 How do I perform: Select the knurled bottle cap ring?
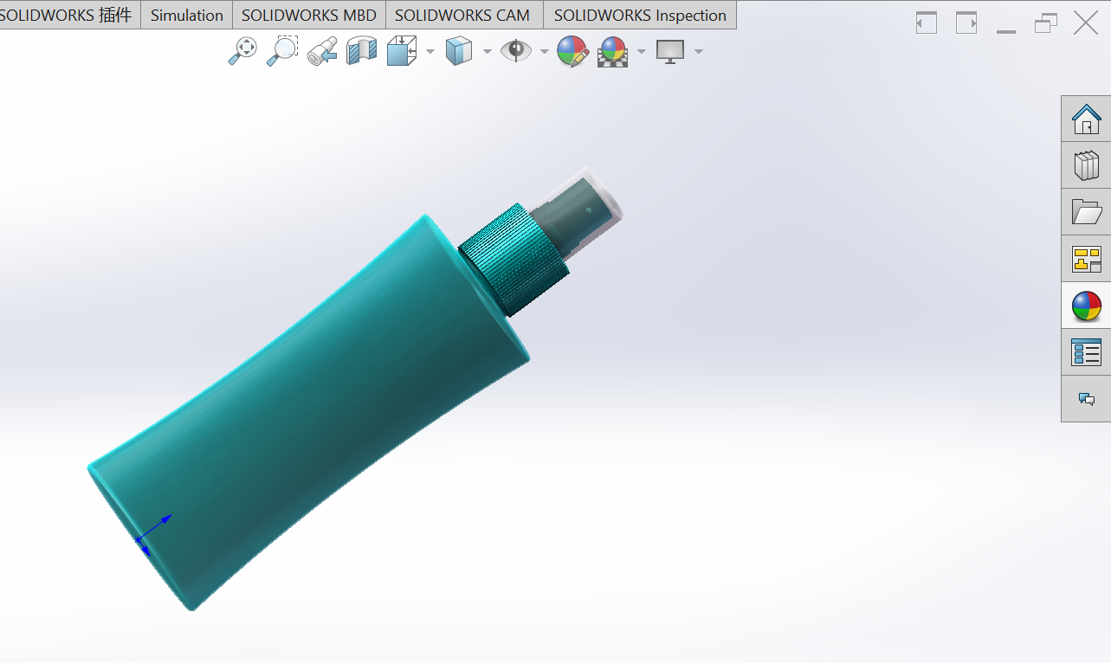point(514,260)
